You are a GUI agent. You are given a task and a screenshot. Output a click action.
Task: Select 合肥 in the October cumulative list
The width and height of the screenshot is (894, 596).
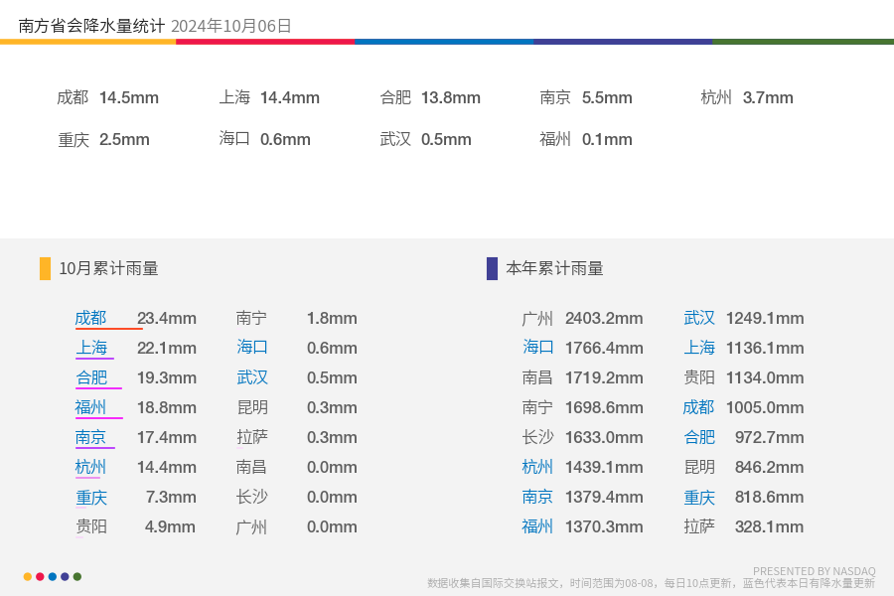91,377
